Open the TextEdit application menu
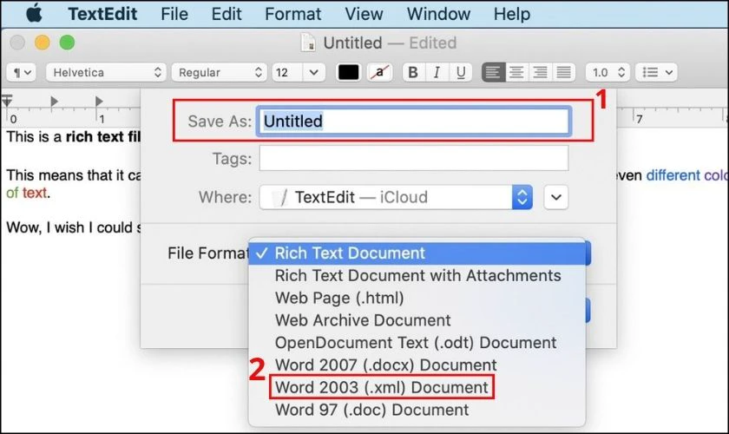The image size is (729, 434). coord(102,14)
